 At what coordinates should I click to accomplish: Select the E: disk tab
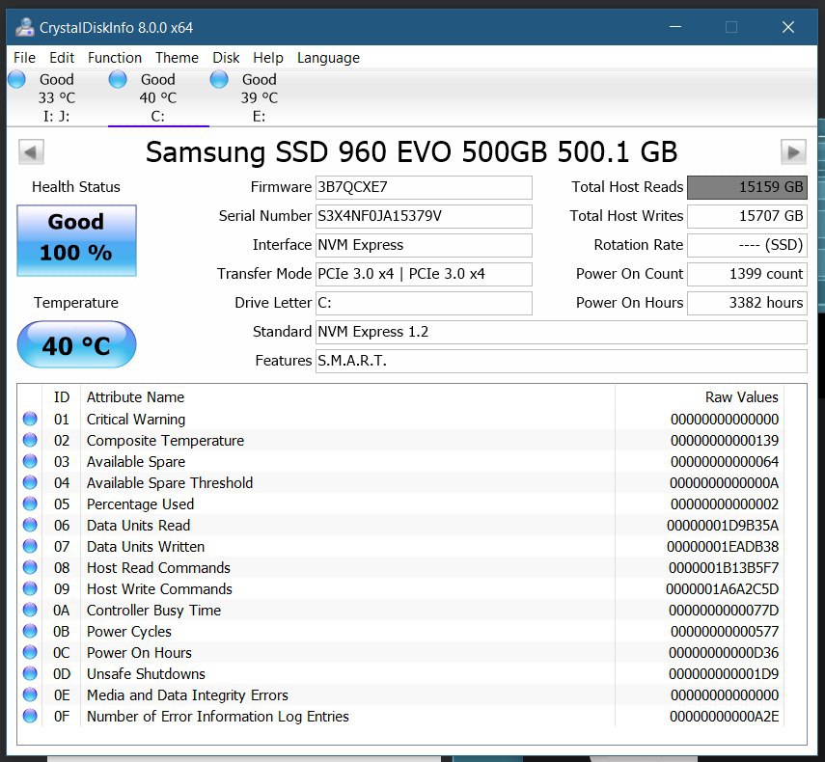point(260,97)
